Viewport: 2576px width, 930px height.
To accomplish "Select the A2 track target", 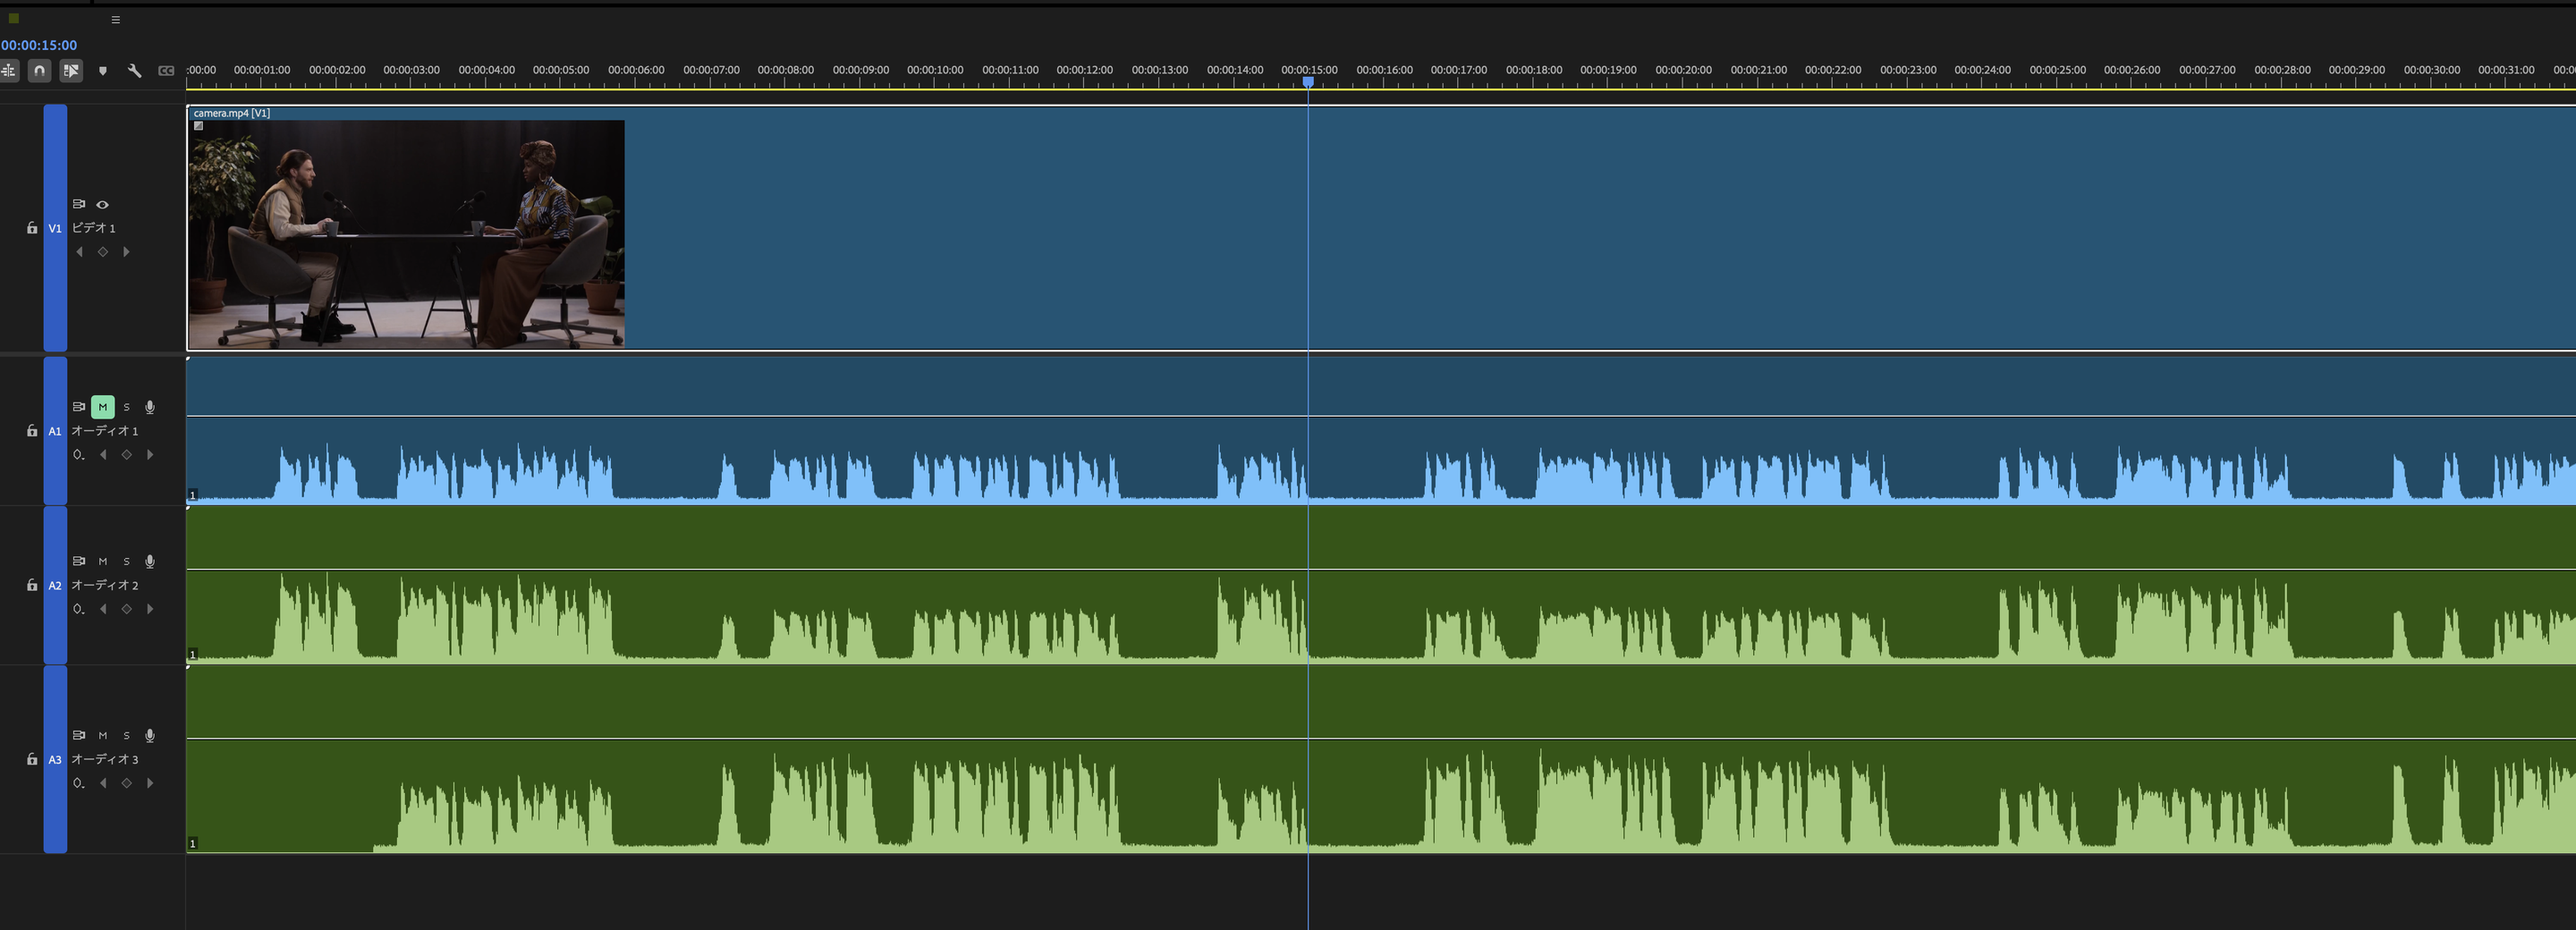I will 55,586.
